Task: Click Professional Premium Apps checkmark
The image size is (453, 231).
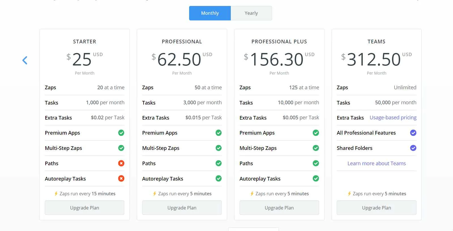Action: (219, 133)
